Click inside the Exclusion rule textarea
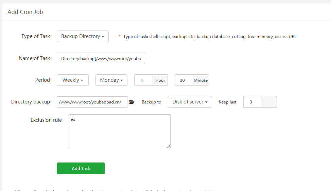Image resolution: width=331 pixels, height=191 pixels. click(119, 131)
